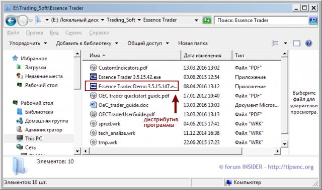Screen dimensions: 322x190
Task: Click the search magnifier icon
Action: click(x=313, y=20)
